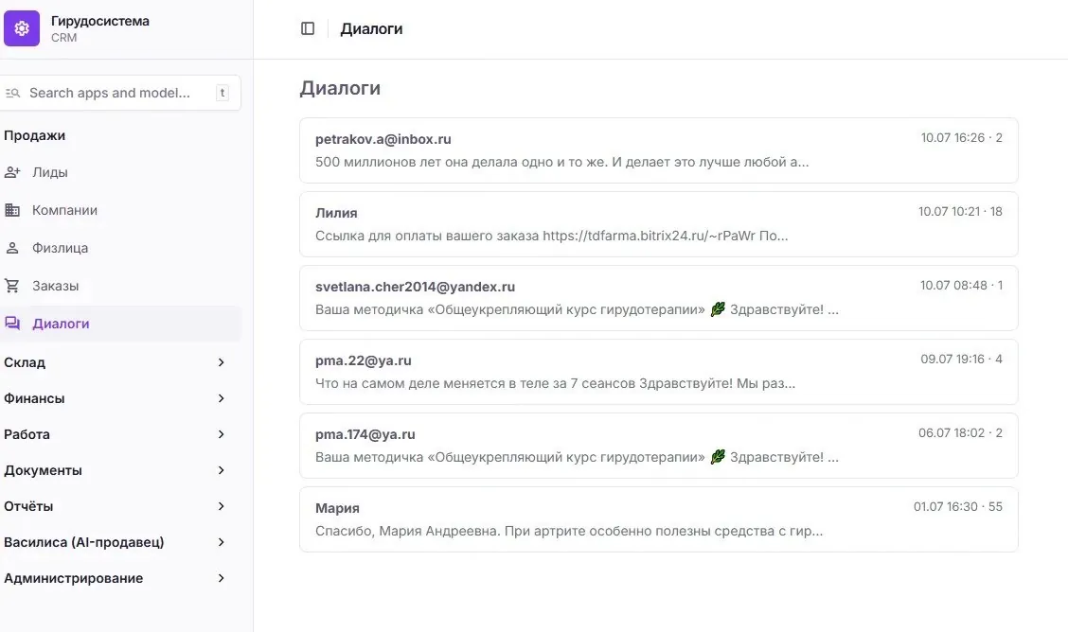Click the Работа section label
The image size is (1068, 632).
click(27, 434)
